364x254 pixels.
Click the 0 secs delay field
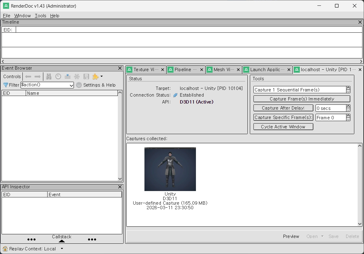pyautogui.click(x=331, y=108)
